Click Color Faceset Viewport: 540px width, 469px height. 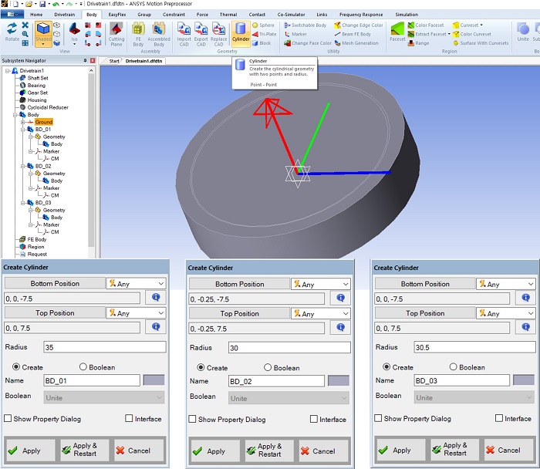click(426, 25)
